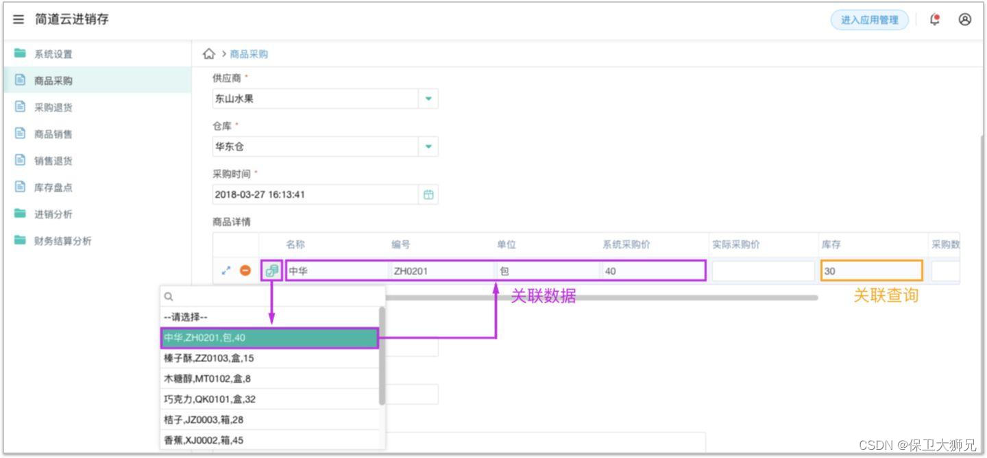Click the 编号 column header
This screenshot has height=458, width=987.
[401, 244]
